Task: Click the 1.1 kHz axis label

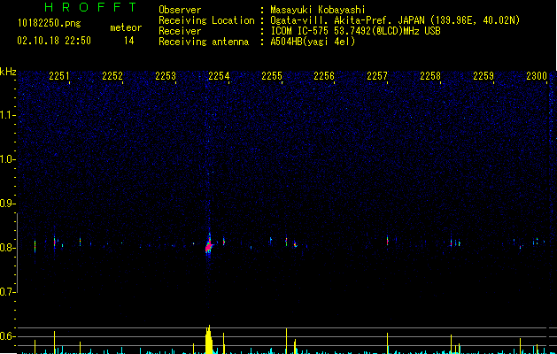Action: pyautogui.click(x=7, y=115)
